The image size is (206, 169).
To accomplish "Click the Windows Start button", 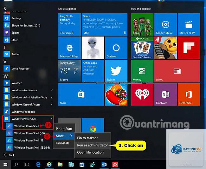I will pos(5,165).
